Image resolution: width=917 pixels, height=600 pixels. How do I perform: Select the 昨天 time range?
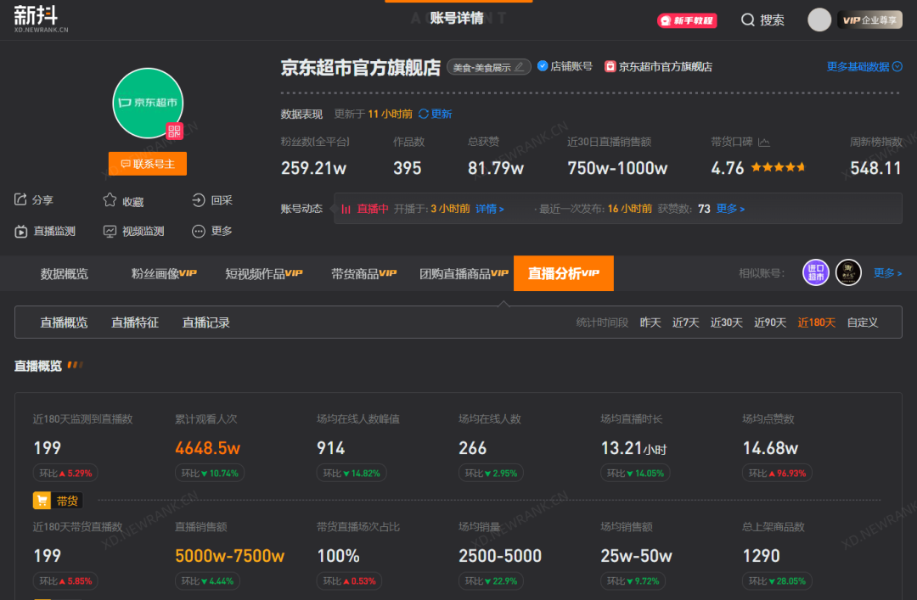pyautogui.click(x=650, y=322)
